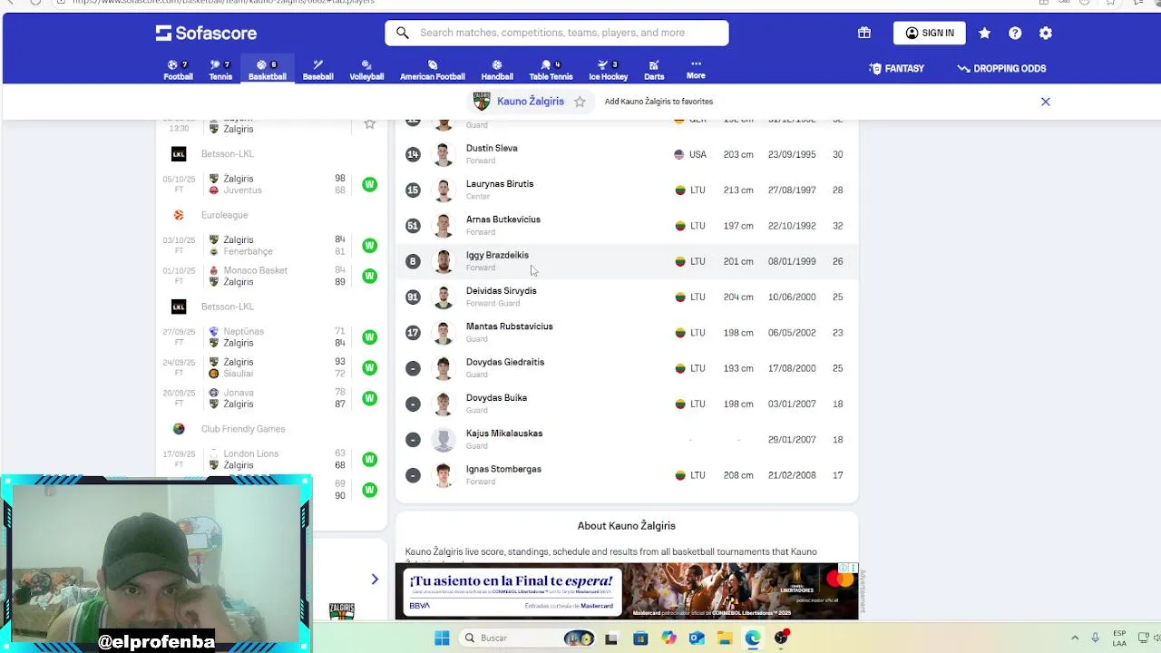Open Dovydas Giedraitis player row
1161x653 pixels.
[x=627, y=368]
